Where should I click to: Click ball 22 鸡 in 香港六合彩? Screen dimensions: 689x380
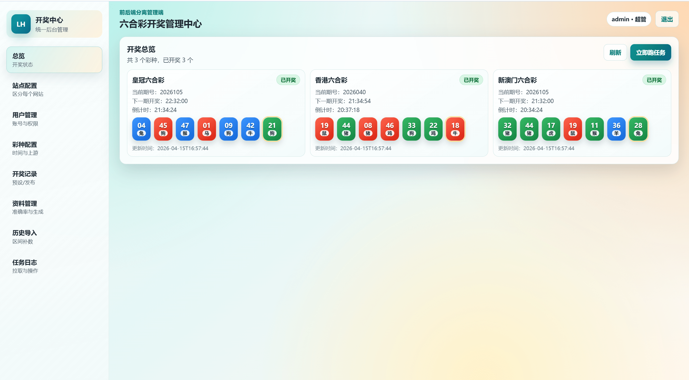coord(433,129)
